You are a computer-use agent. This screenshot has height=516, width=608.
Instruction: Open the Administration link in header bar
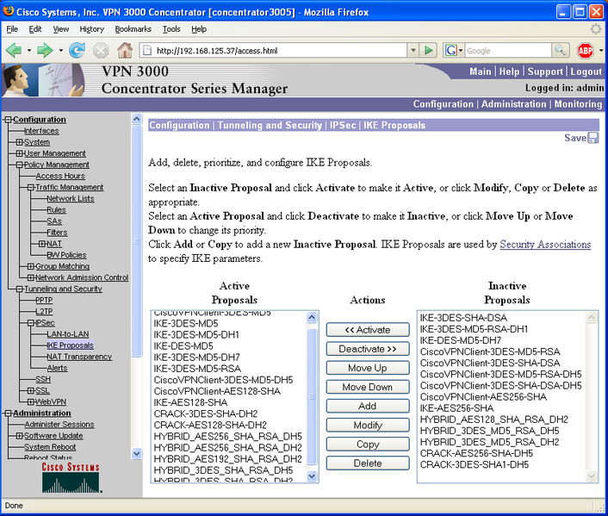coord(513,104)
